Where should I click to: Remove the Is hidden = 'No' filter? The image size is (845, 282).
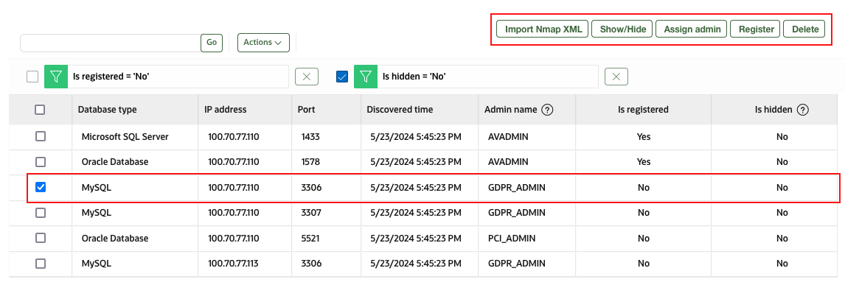point(616,77)
